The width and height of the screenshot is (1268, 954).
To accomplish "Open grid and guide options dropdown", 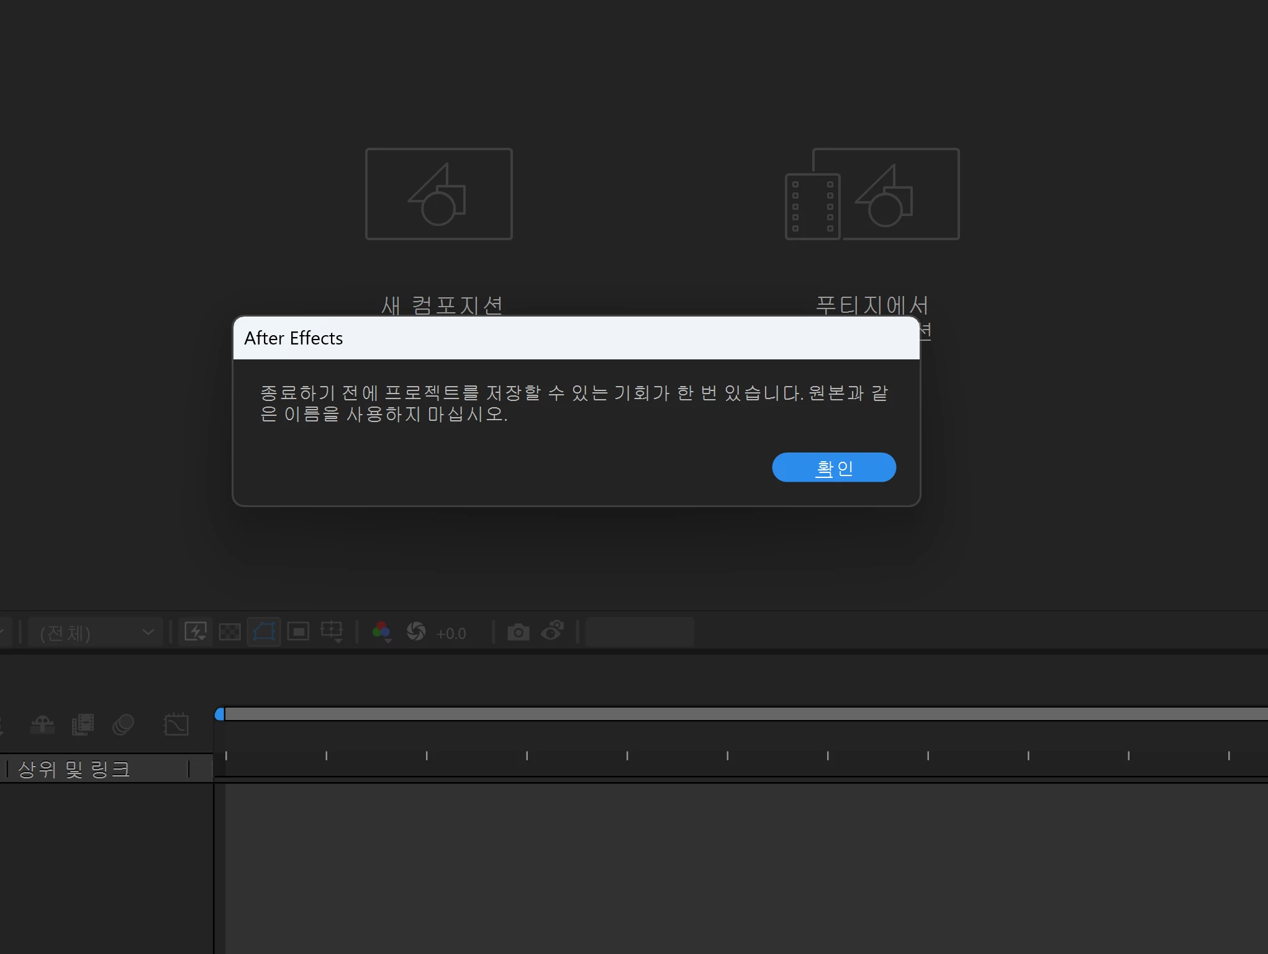I will point(332,632).
